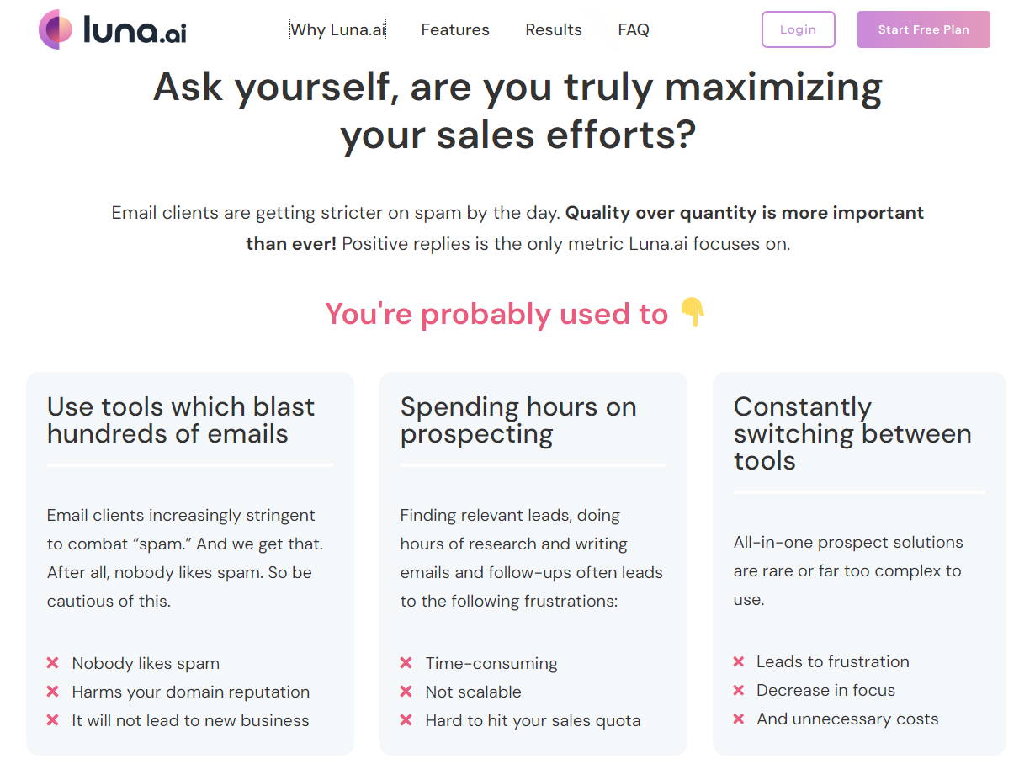Click the X icon next to 'Not scalable'
This screenshot has width=1035, height=764.
pos(406,692)
